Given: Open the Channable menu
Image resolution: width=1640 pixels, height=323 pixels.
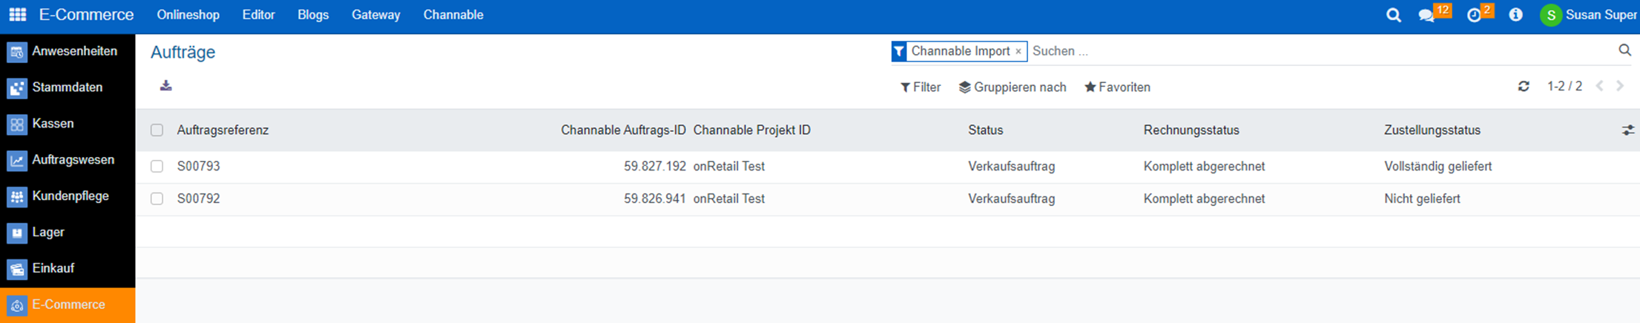Looking at the screenshot, I should click(453, 15).
